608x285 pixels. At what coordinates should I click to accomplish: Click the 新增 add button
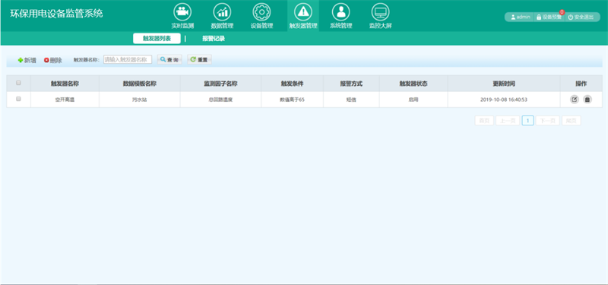click(27, 60)
